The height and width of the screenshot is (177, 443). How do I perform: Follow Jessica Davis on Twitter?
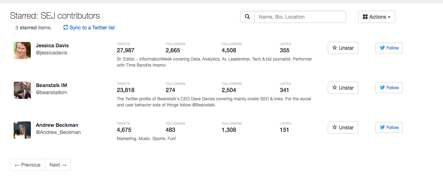(389, 48)
